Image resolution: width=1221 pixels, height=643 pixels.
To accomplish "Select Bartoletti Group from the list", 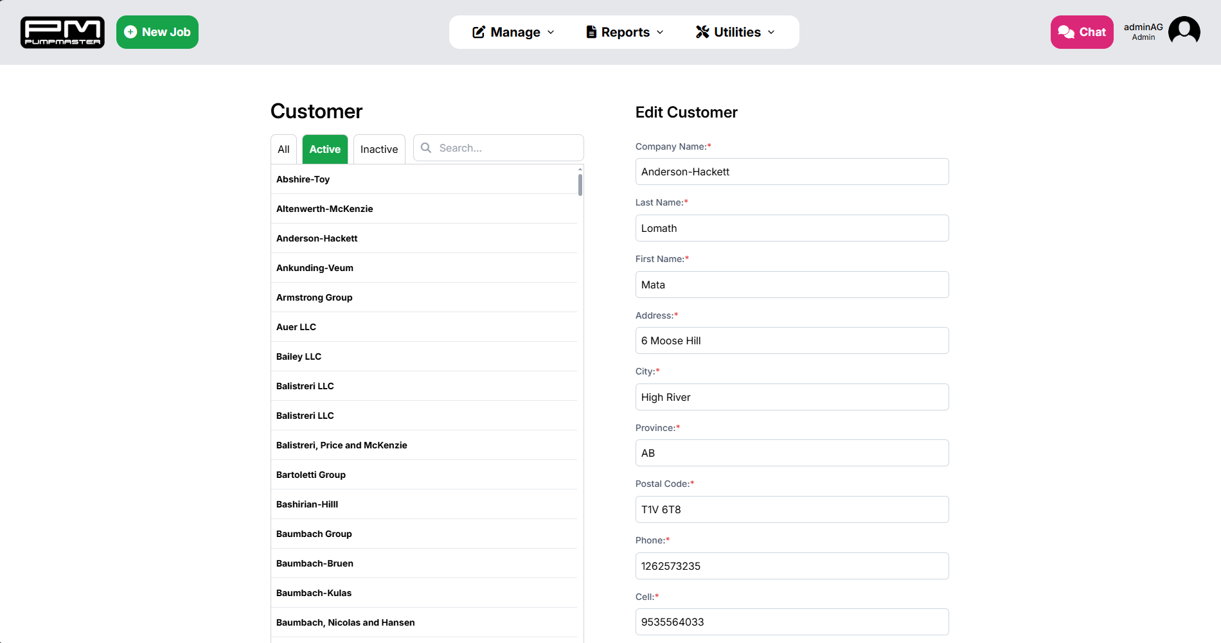I will pyautogui.click(x=311, y=475).
